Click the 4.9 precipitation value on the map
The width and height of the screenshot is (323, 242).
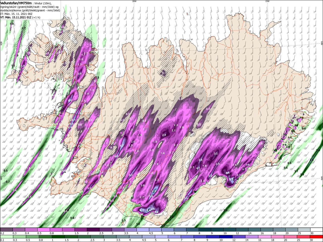point(116,156)
